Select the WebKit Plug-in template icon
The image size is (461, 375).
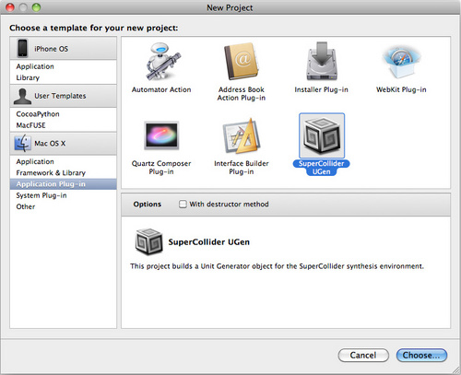(x=401, y=62)
